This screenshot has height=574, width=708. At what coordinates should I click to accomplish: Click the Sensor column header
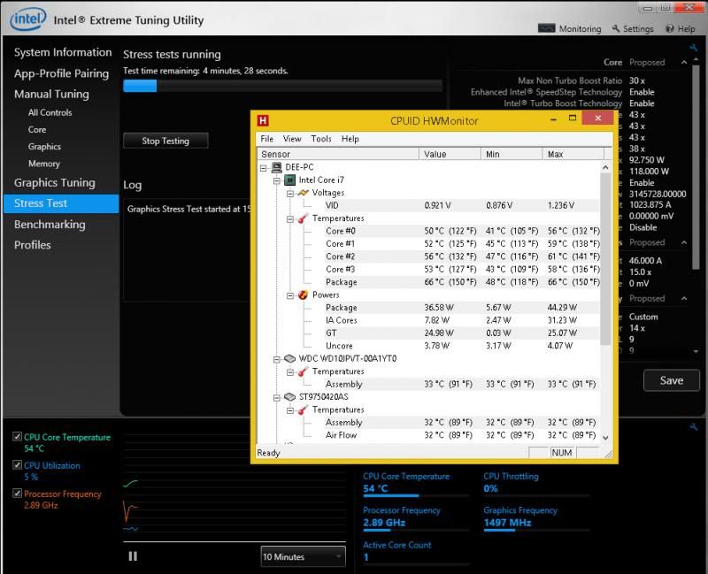(338, 154)
